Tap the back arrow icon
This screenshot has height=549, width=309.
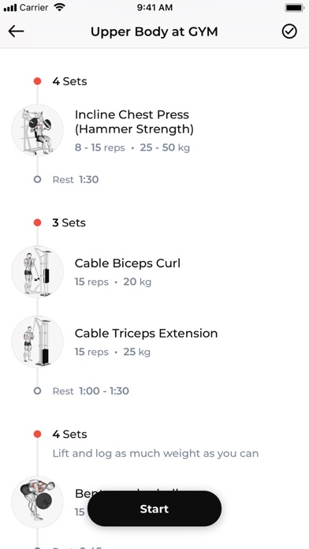16,32
